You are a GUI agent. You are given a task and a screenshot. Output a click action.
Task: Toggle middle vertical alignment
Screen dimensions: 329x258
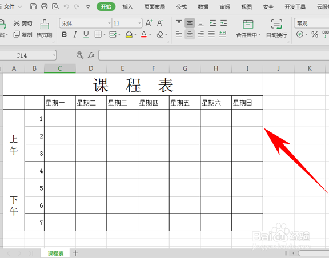(x=190, y=23)
